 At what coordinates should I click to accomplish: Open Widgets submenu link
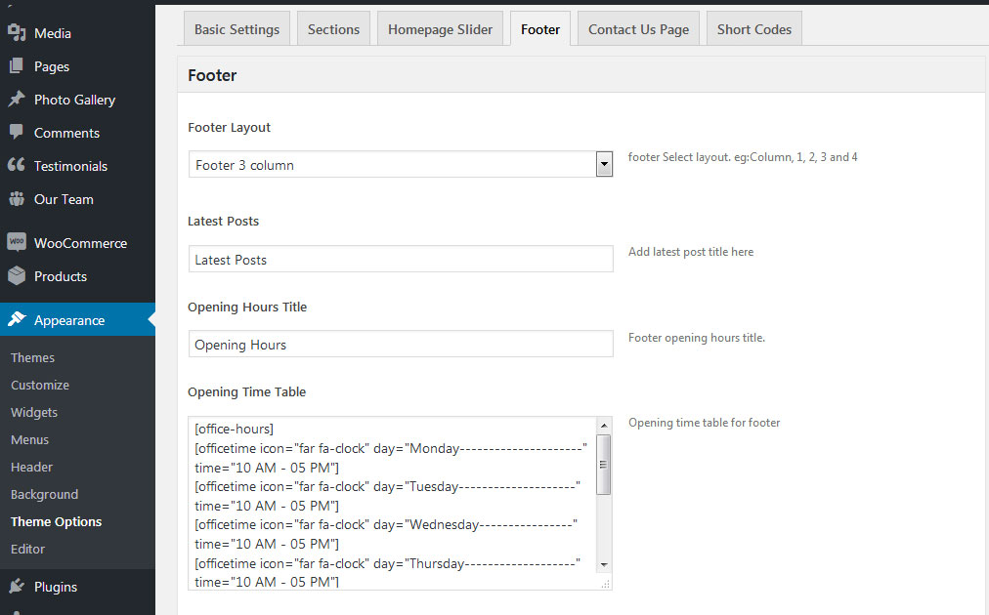[34, 413]
